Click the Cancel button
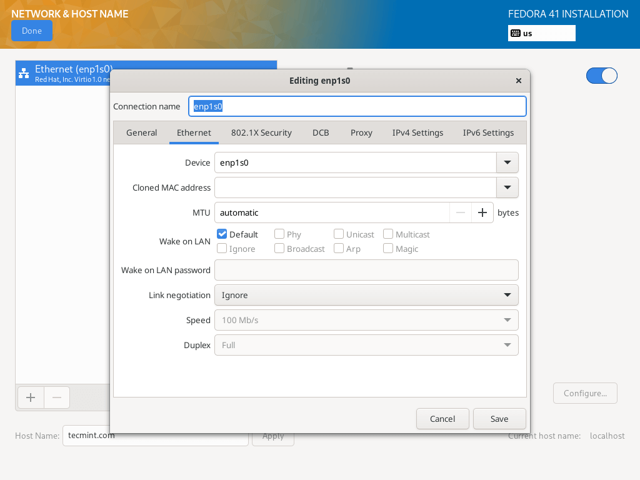This screenshot has width=640, height=480. click(x=442, y=419)
